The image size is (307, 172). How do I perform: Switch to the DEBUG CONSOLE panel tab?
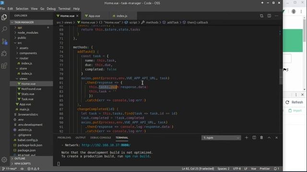(x=100, y=138)
